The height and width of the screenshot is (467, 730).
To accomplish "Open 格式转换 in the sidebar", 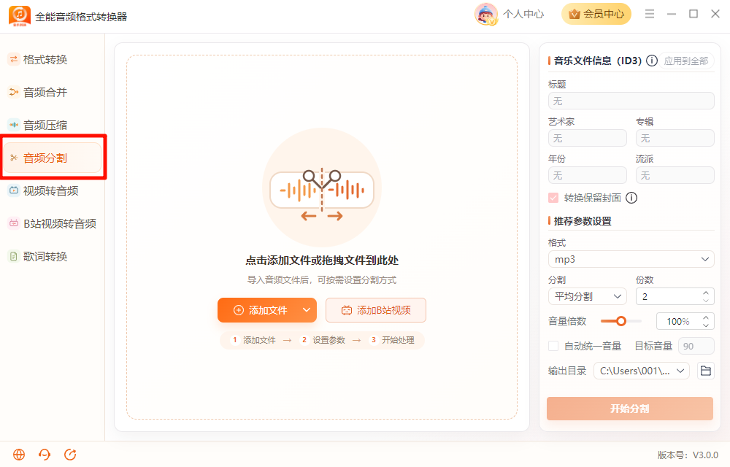I will pyautogui.click(x=45, y=60).
